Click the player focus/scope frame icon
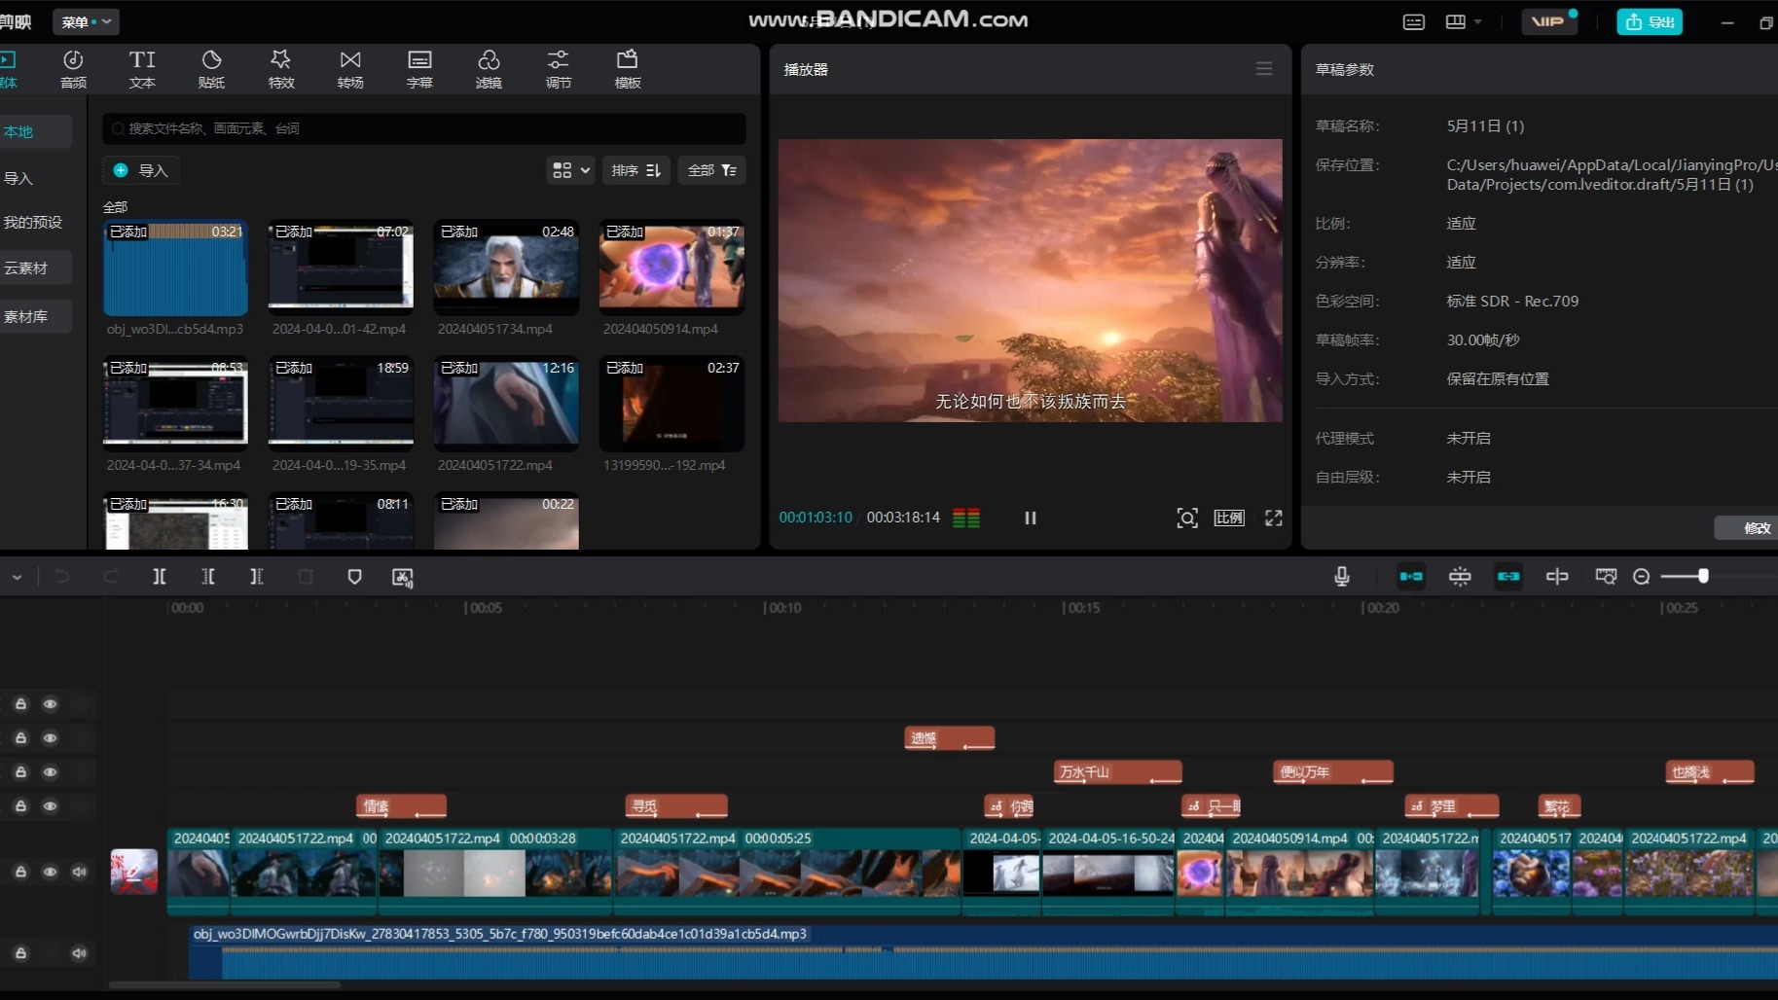The width and height of the screenshot is (1778, 1000). click(x=1187, y=518)
